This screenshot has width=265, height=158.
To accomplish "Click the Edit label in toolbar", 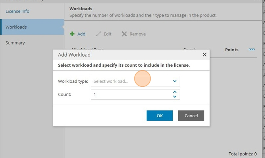I will pos(107,34).
